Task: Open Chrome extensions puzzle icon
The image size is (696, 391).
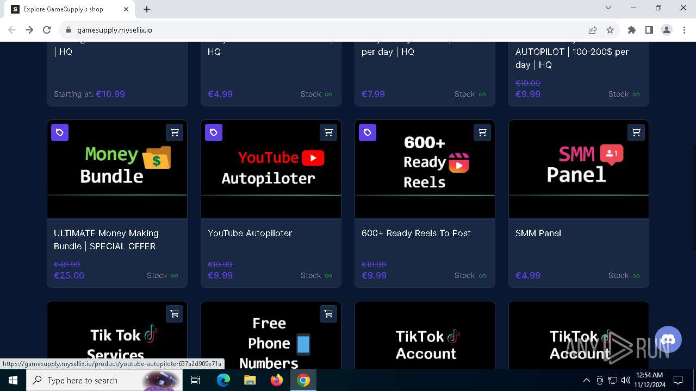Action: point(632,30)
